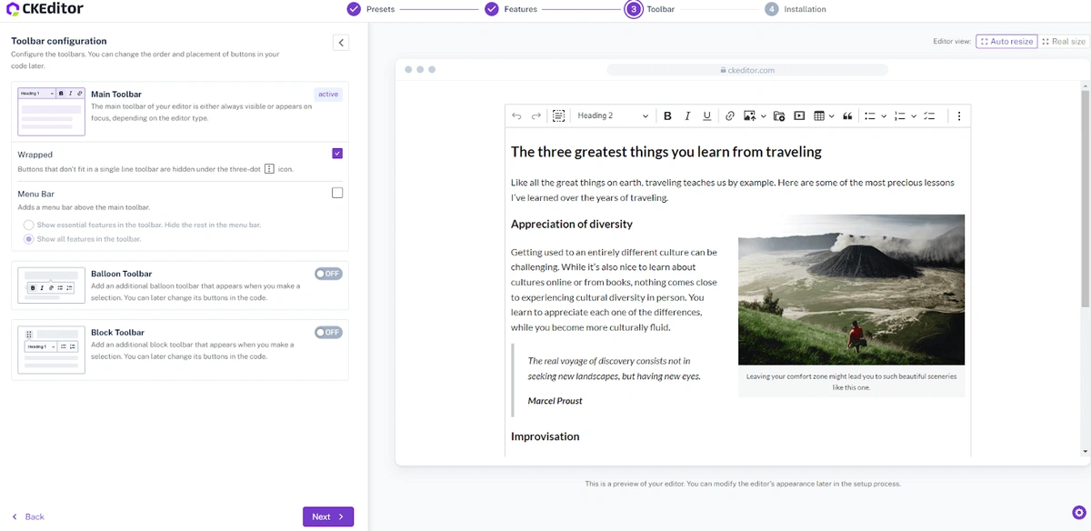This screenshot has height=531, width=1091.
Task: Click the block quote icon
Action: 847,115
